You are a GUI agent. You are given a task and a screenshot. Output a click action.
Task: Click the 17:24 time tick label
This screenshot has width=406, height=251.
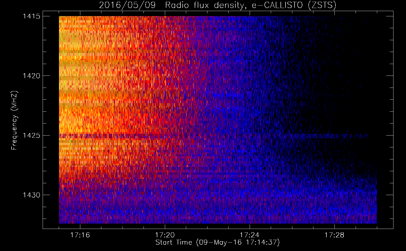click(x=250, y=235)
